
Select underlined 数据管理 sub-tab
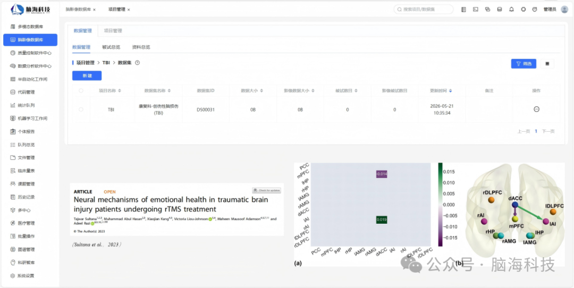point(81,47)
